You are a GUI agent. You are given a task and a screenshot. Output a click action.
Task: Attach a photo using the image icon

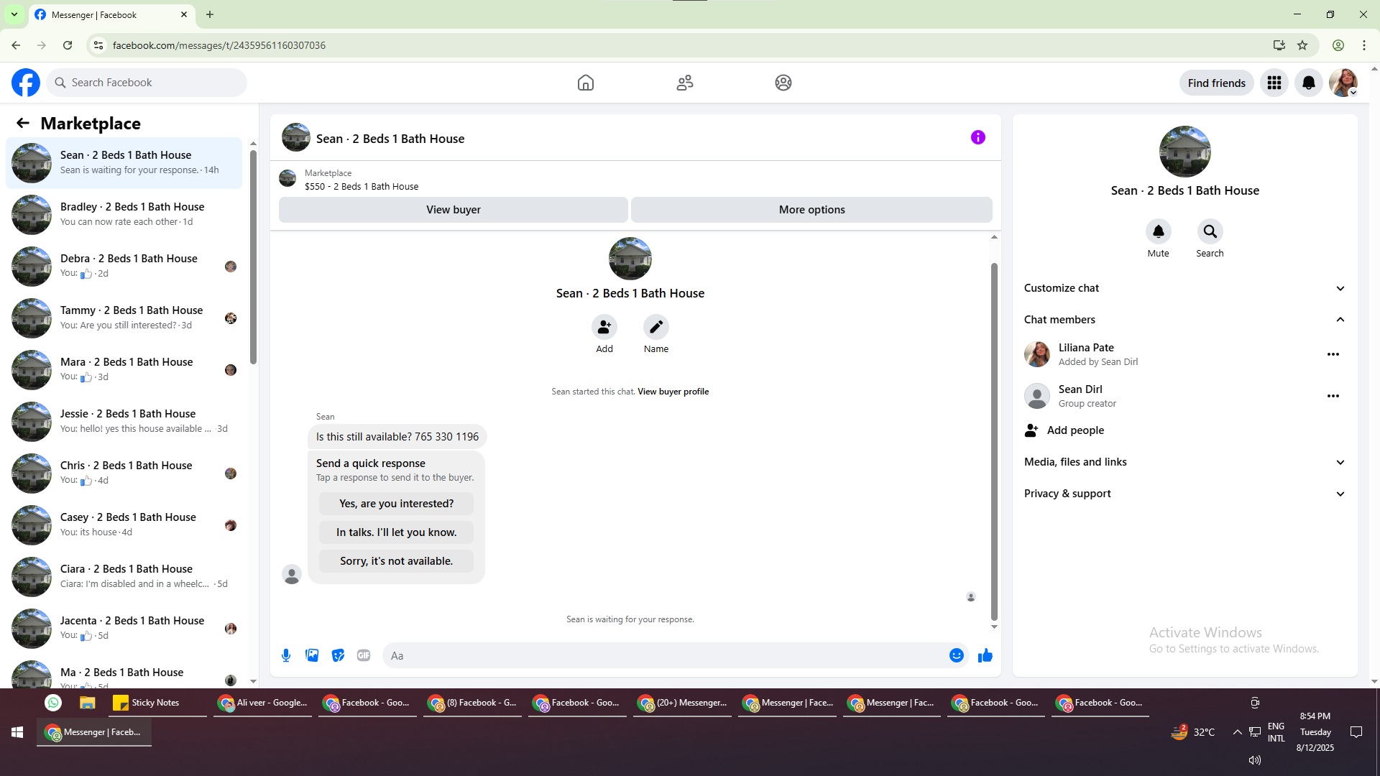312,655
